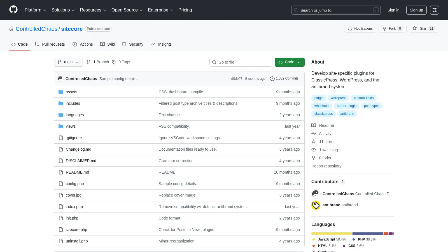Click the ControlledChaos owner link
Image resolution: width=448 pixels, height=252 pixels.
pos(36,29)
